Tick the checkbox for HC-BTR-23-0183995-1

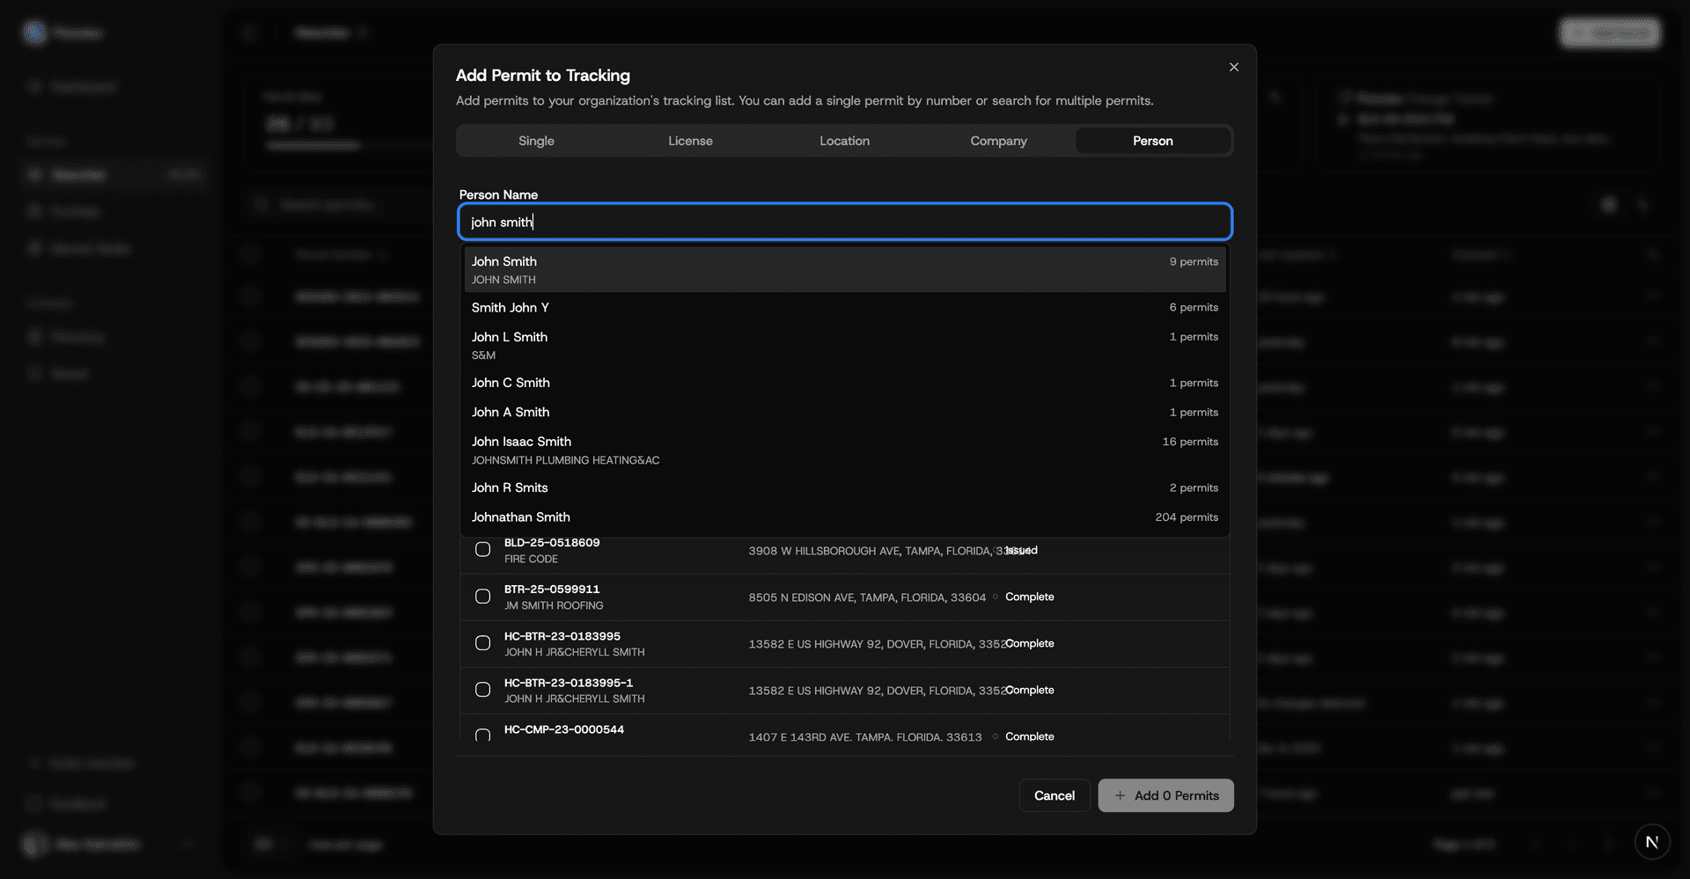(482, 689)
